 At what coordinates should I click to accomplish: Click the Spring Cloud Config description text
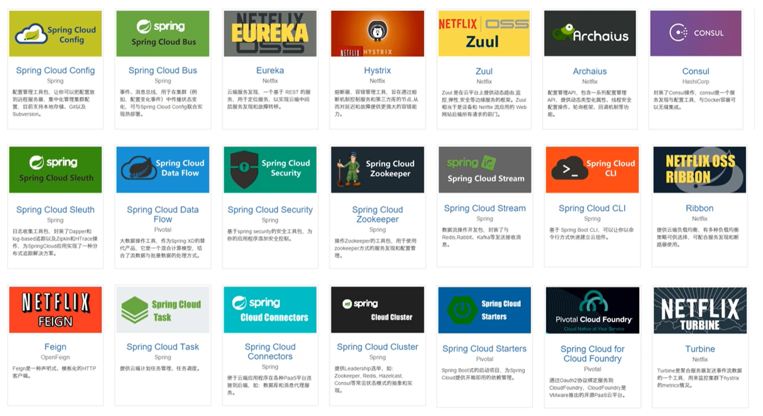click(x=54, y=103)
